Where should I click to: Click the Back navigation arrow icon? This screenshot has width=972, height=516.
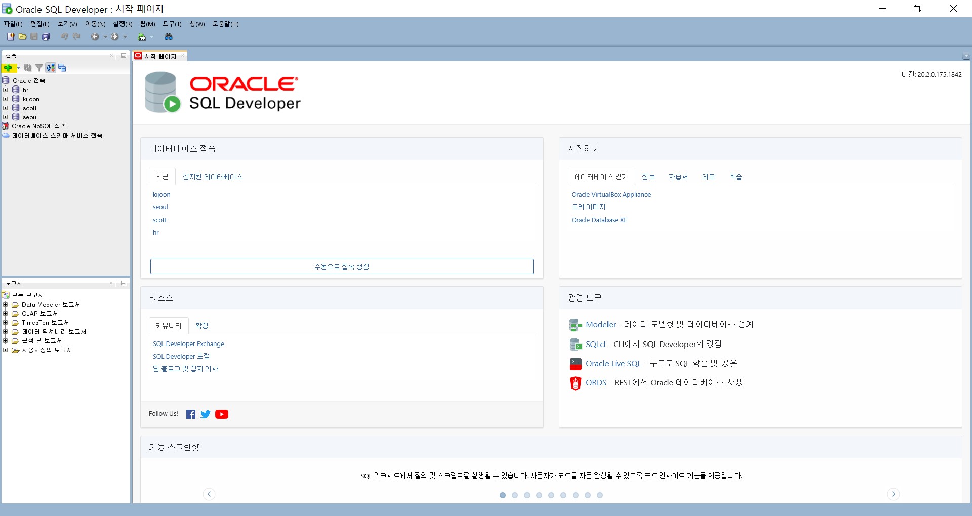tap(95, 37)
